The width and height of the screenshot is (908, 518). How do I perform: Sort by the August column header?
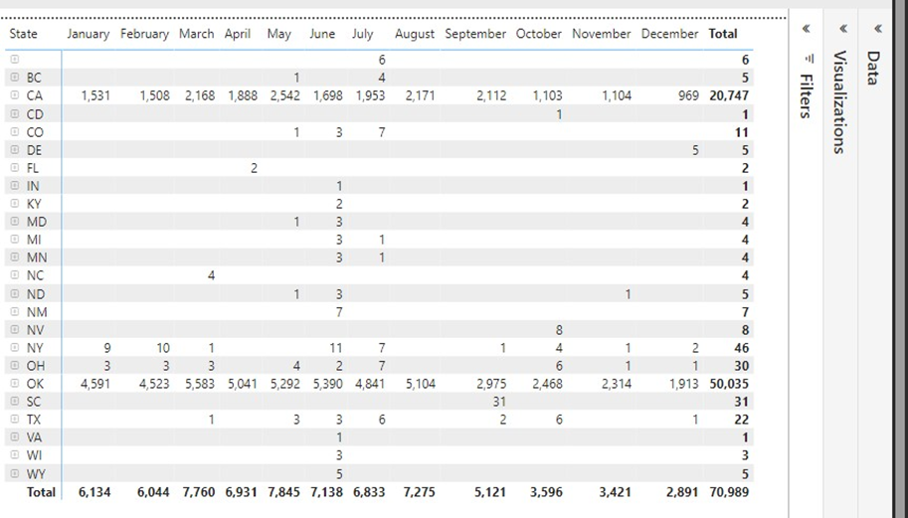pyautogui.click(x=415, y=34)
